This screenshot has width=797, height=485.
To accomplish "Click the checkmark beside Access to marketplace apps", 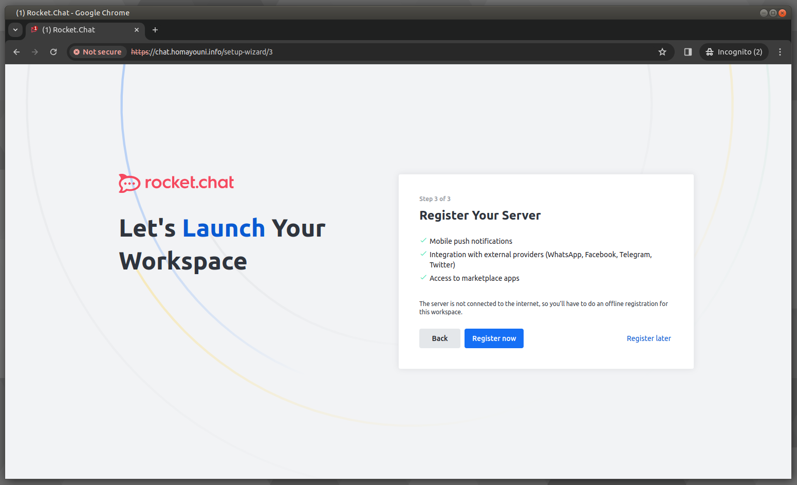I will tap(423, 277).
